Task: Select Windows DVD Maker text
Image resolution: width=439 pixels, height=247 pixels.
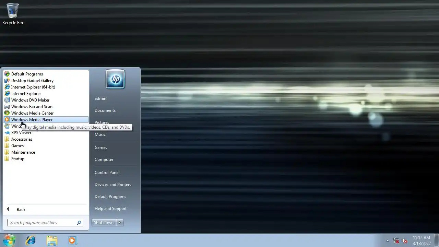Action: [x=30, y=100]
